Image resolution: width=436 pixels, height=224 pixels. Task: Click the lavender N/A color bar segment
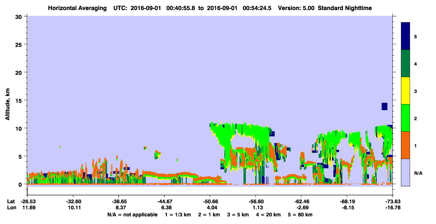click(405, 172)
